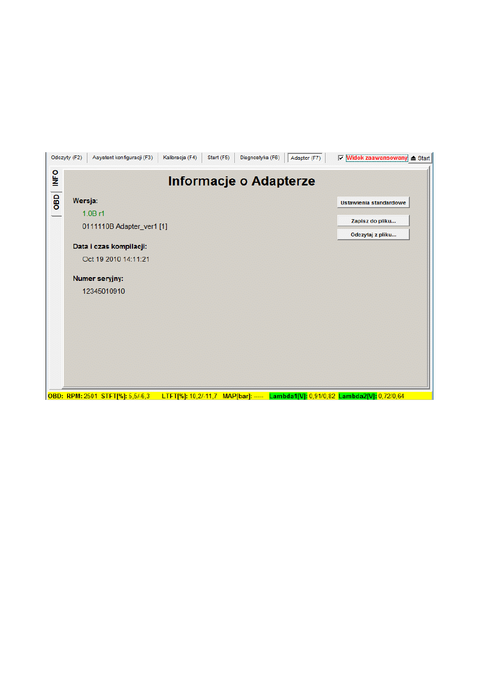Toggle the Widok zaawansowany checkbox
The image size is (479, 677).
tap(341, 158)
